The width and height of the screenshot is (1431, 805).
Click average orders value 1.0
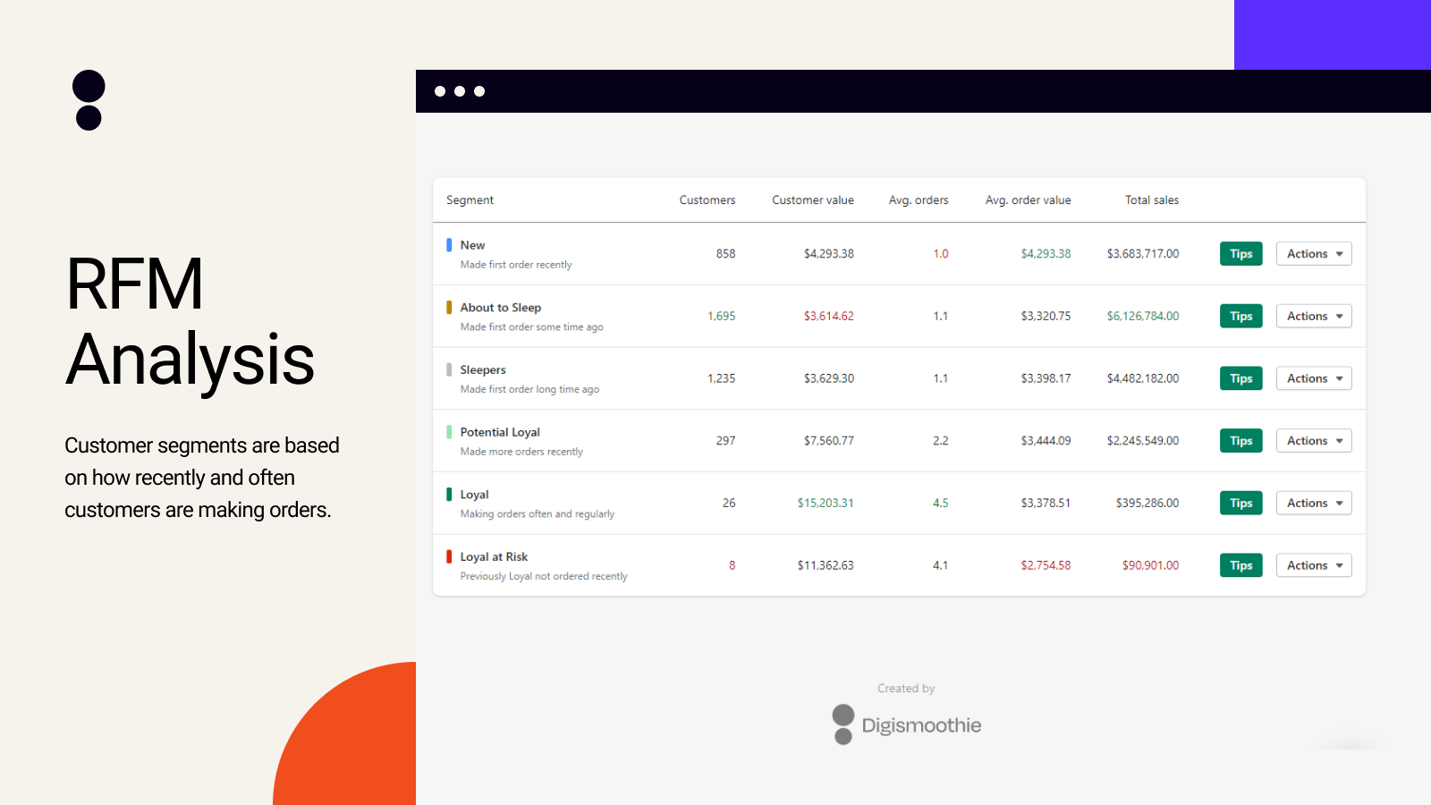coord(940,254)
